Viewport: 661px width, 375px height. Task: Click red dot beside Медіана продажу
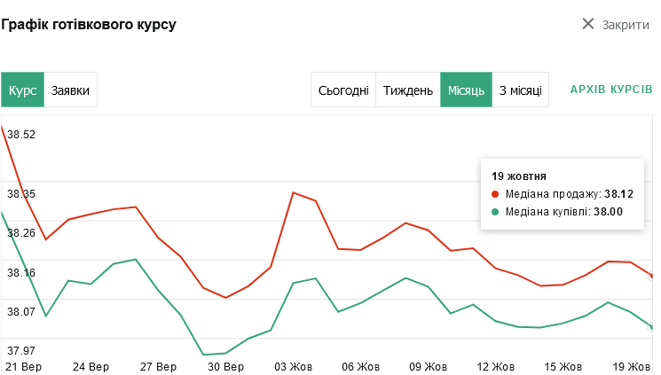[x=495, y=193]
